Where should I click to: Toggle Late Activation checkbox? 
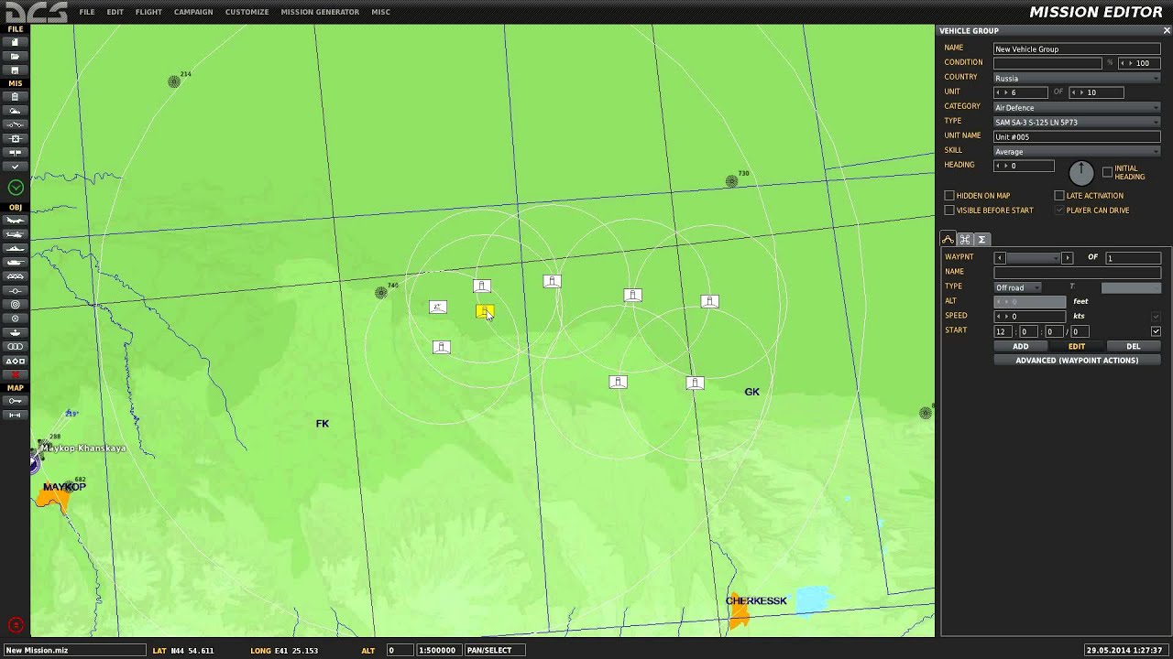coord(1059,196)
